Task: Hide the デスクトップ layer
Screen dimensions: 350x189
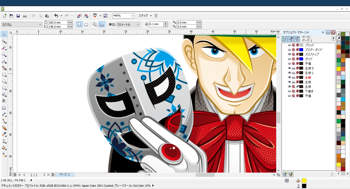Action: tap(290, 54)
